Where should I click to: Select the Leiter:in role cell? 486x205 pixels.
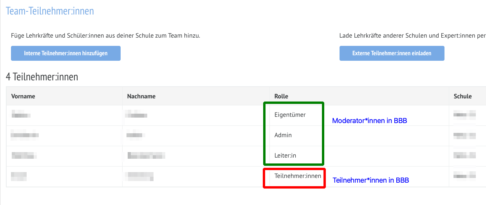(x=285, y=156)
